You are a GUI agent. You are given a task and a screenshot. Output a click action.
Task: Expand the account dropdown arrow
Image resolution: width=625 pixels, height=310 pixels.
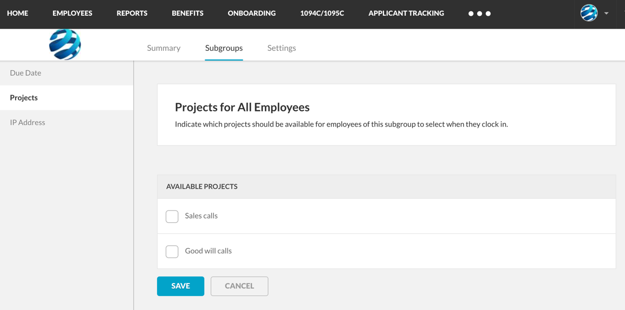pos(606,13)
